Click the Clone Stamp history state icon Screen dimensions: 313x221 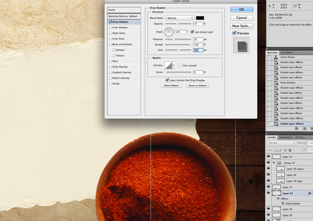276,57
